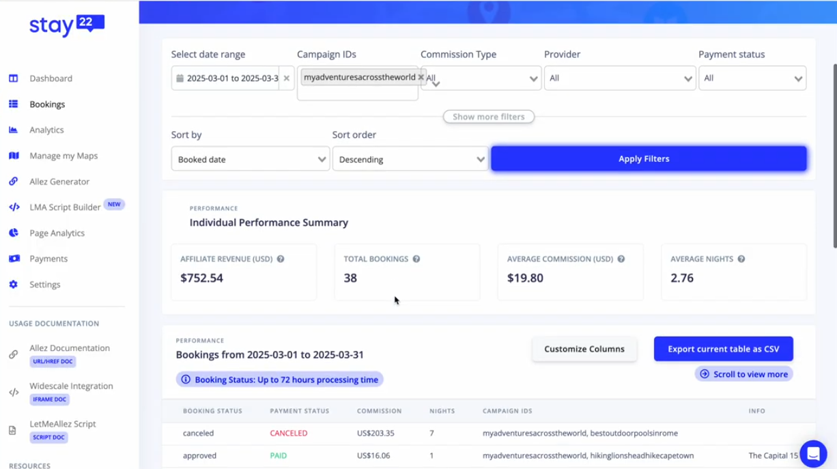The height and width of the screenshot is (469, 837).
Task: Open the Commission Type dropdown
Action: [481, 79]
